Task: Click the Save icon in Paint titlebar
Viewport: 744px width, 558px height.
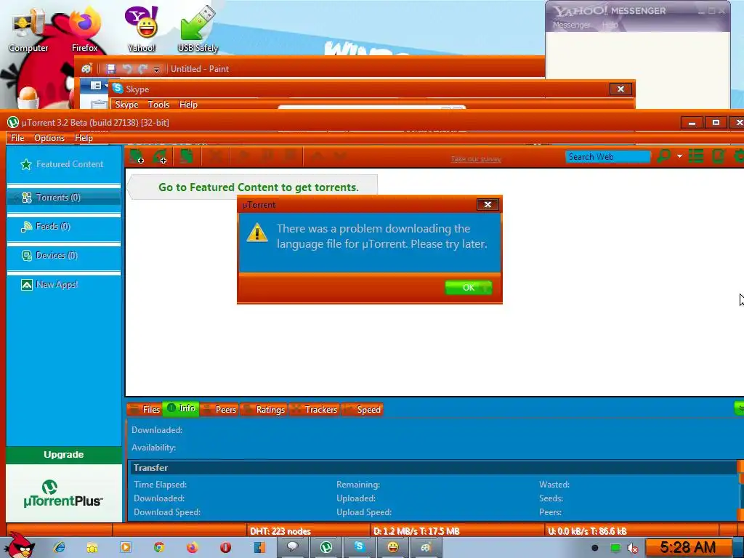Action: pos(110,69)
